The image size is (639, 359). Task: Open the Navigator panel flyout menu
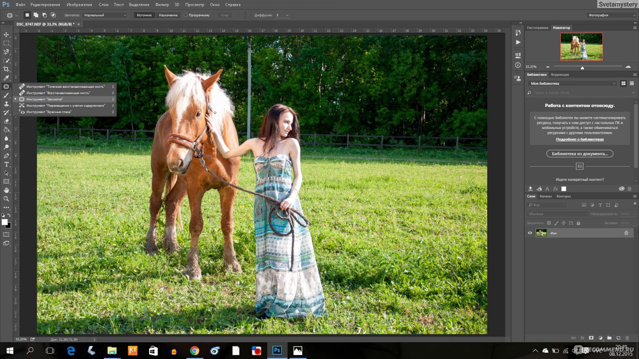(634, 27)
